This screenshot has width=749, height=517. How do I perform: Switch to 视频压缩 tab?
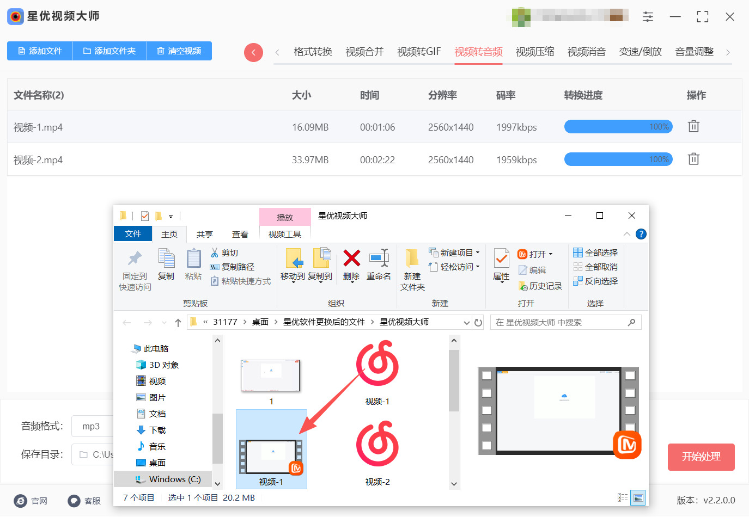tap(535, 52)
